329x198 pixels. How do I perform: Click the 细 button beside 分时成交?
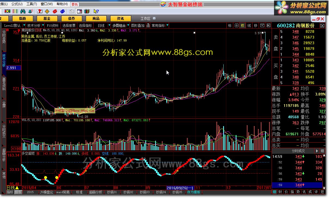322,151
